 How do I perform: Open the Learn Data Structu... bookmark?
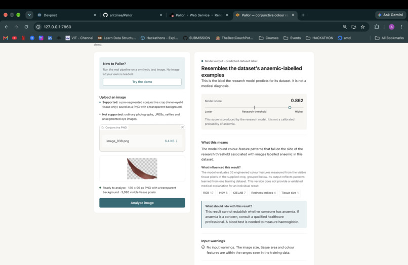117,38
